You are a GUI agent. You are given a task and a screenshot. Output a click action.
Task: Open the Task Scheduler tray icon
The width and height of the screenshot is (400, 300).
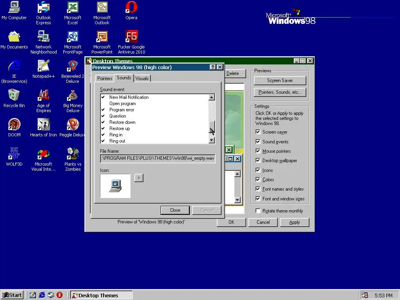click(365, 295)
